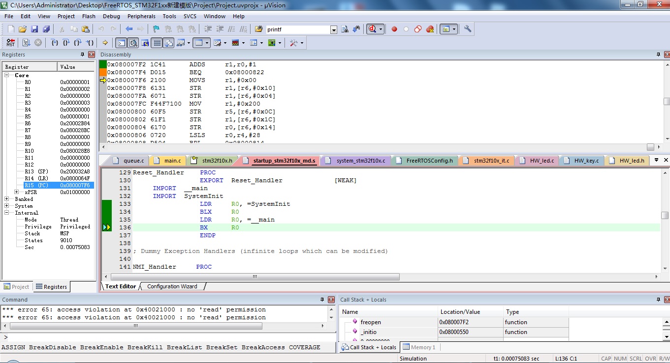Click Show Next Statement yellow arrow icon
Screen dimensions: 670x363
(x=105, y=43)
